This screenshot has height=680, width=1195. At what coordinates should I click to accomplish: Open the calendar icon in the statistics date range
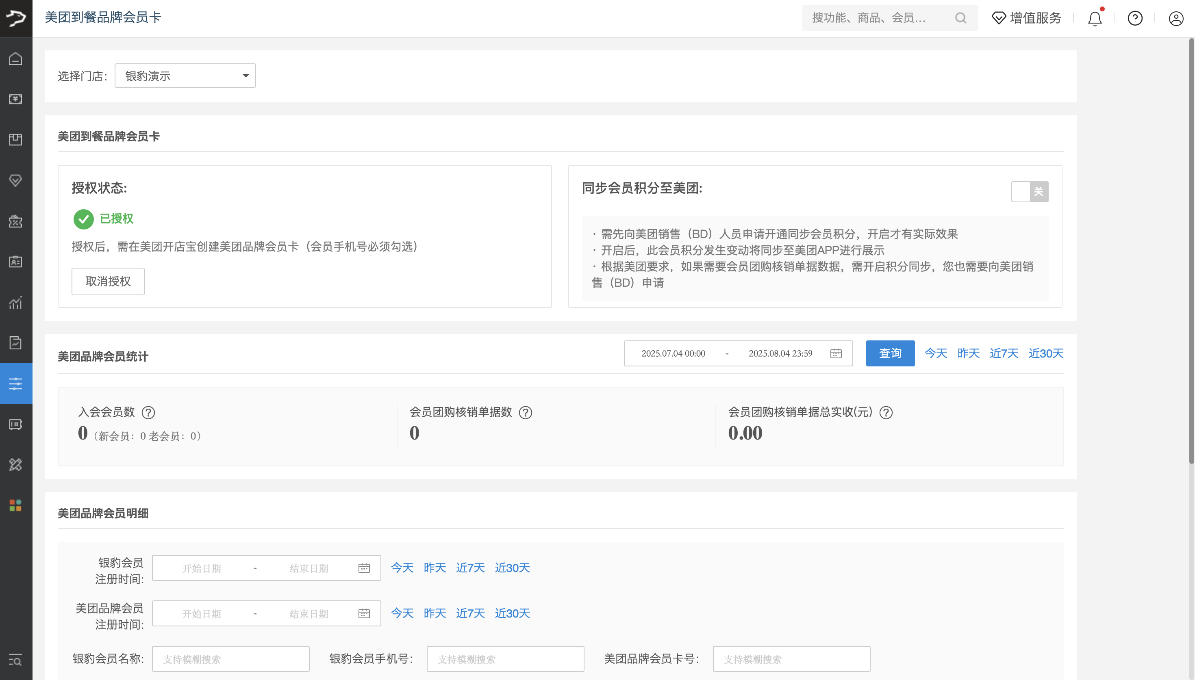(x=836, y=353)
